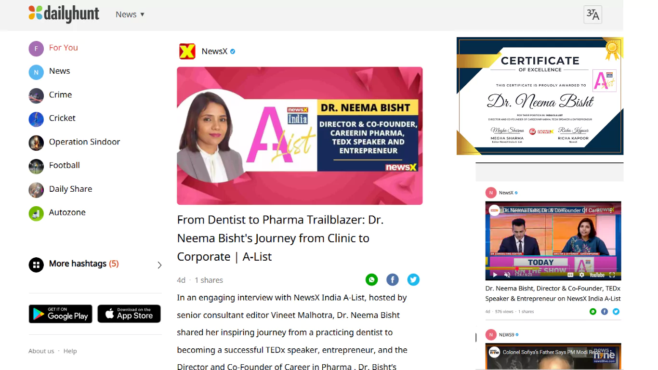Play the Dr. Neema Bisht video
This screenshot has height=370, width=658.
[495, 275]
